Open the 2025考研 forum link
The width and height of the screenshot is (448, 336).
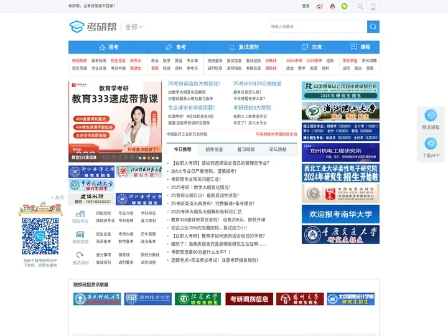coord(314,61)
